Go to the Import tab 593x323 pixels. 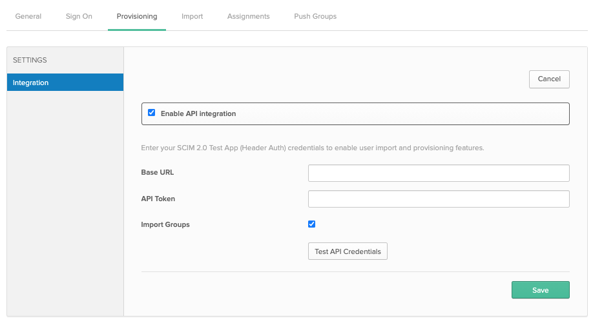pos(192,16)
